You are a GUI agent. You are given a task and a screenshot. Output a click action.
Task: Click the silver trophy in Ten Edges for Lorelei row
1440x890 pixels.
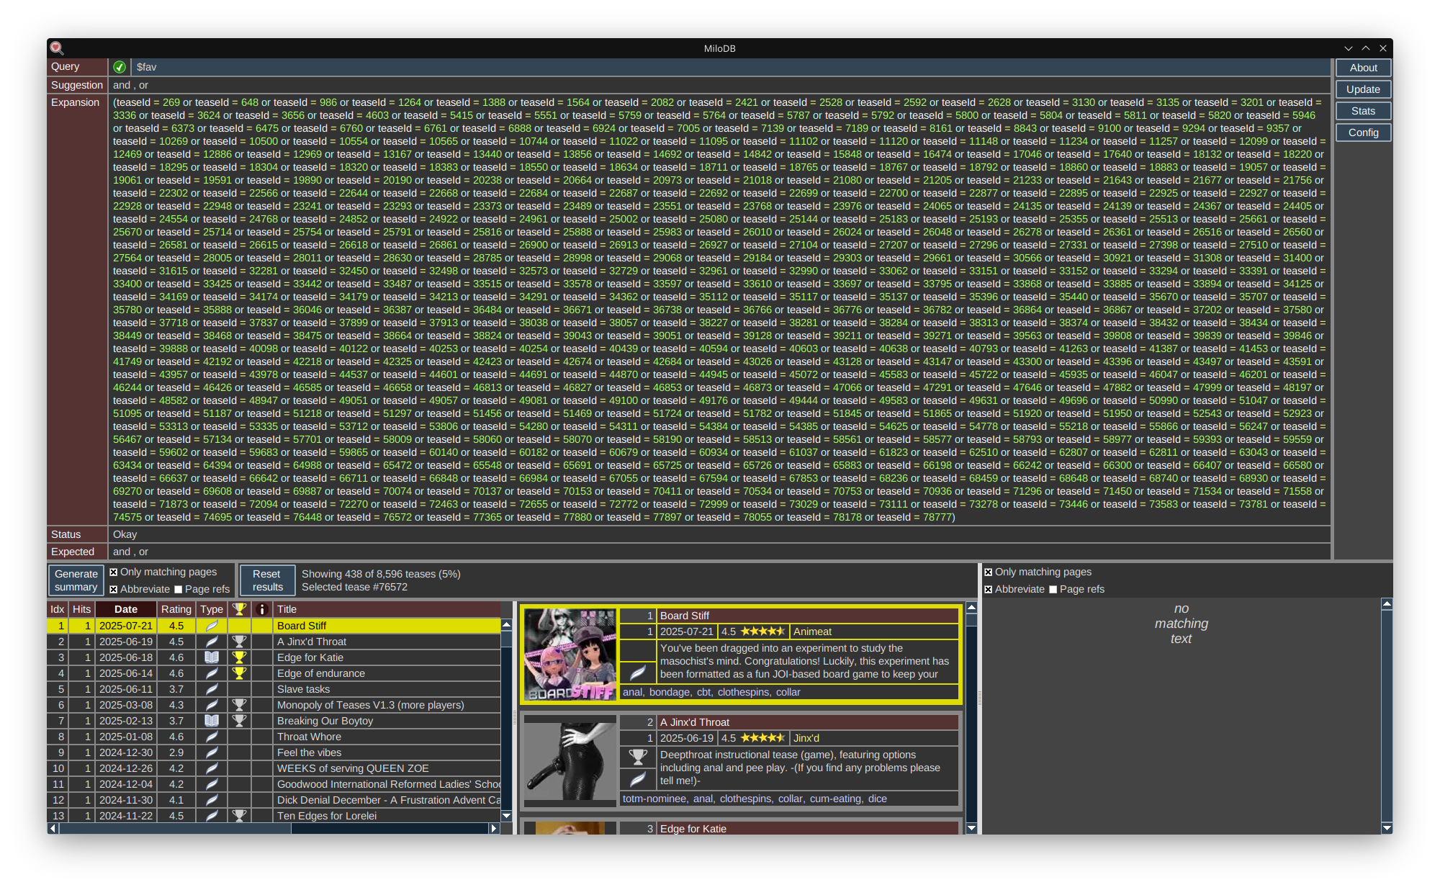239,816
